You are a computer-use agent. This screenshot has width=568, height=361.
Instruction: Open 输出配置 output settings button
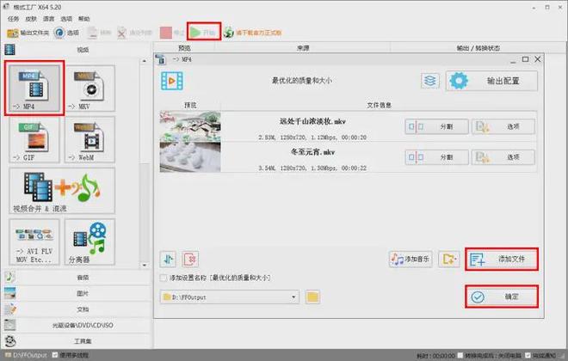coord(491,81)
